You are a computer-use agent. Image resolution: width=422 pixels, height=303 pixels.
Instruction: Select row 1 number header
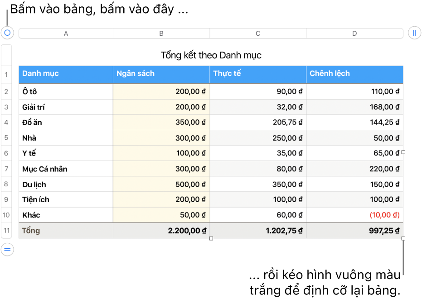point(6,75)
